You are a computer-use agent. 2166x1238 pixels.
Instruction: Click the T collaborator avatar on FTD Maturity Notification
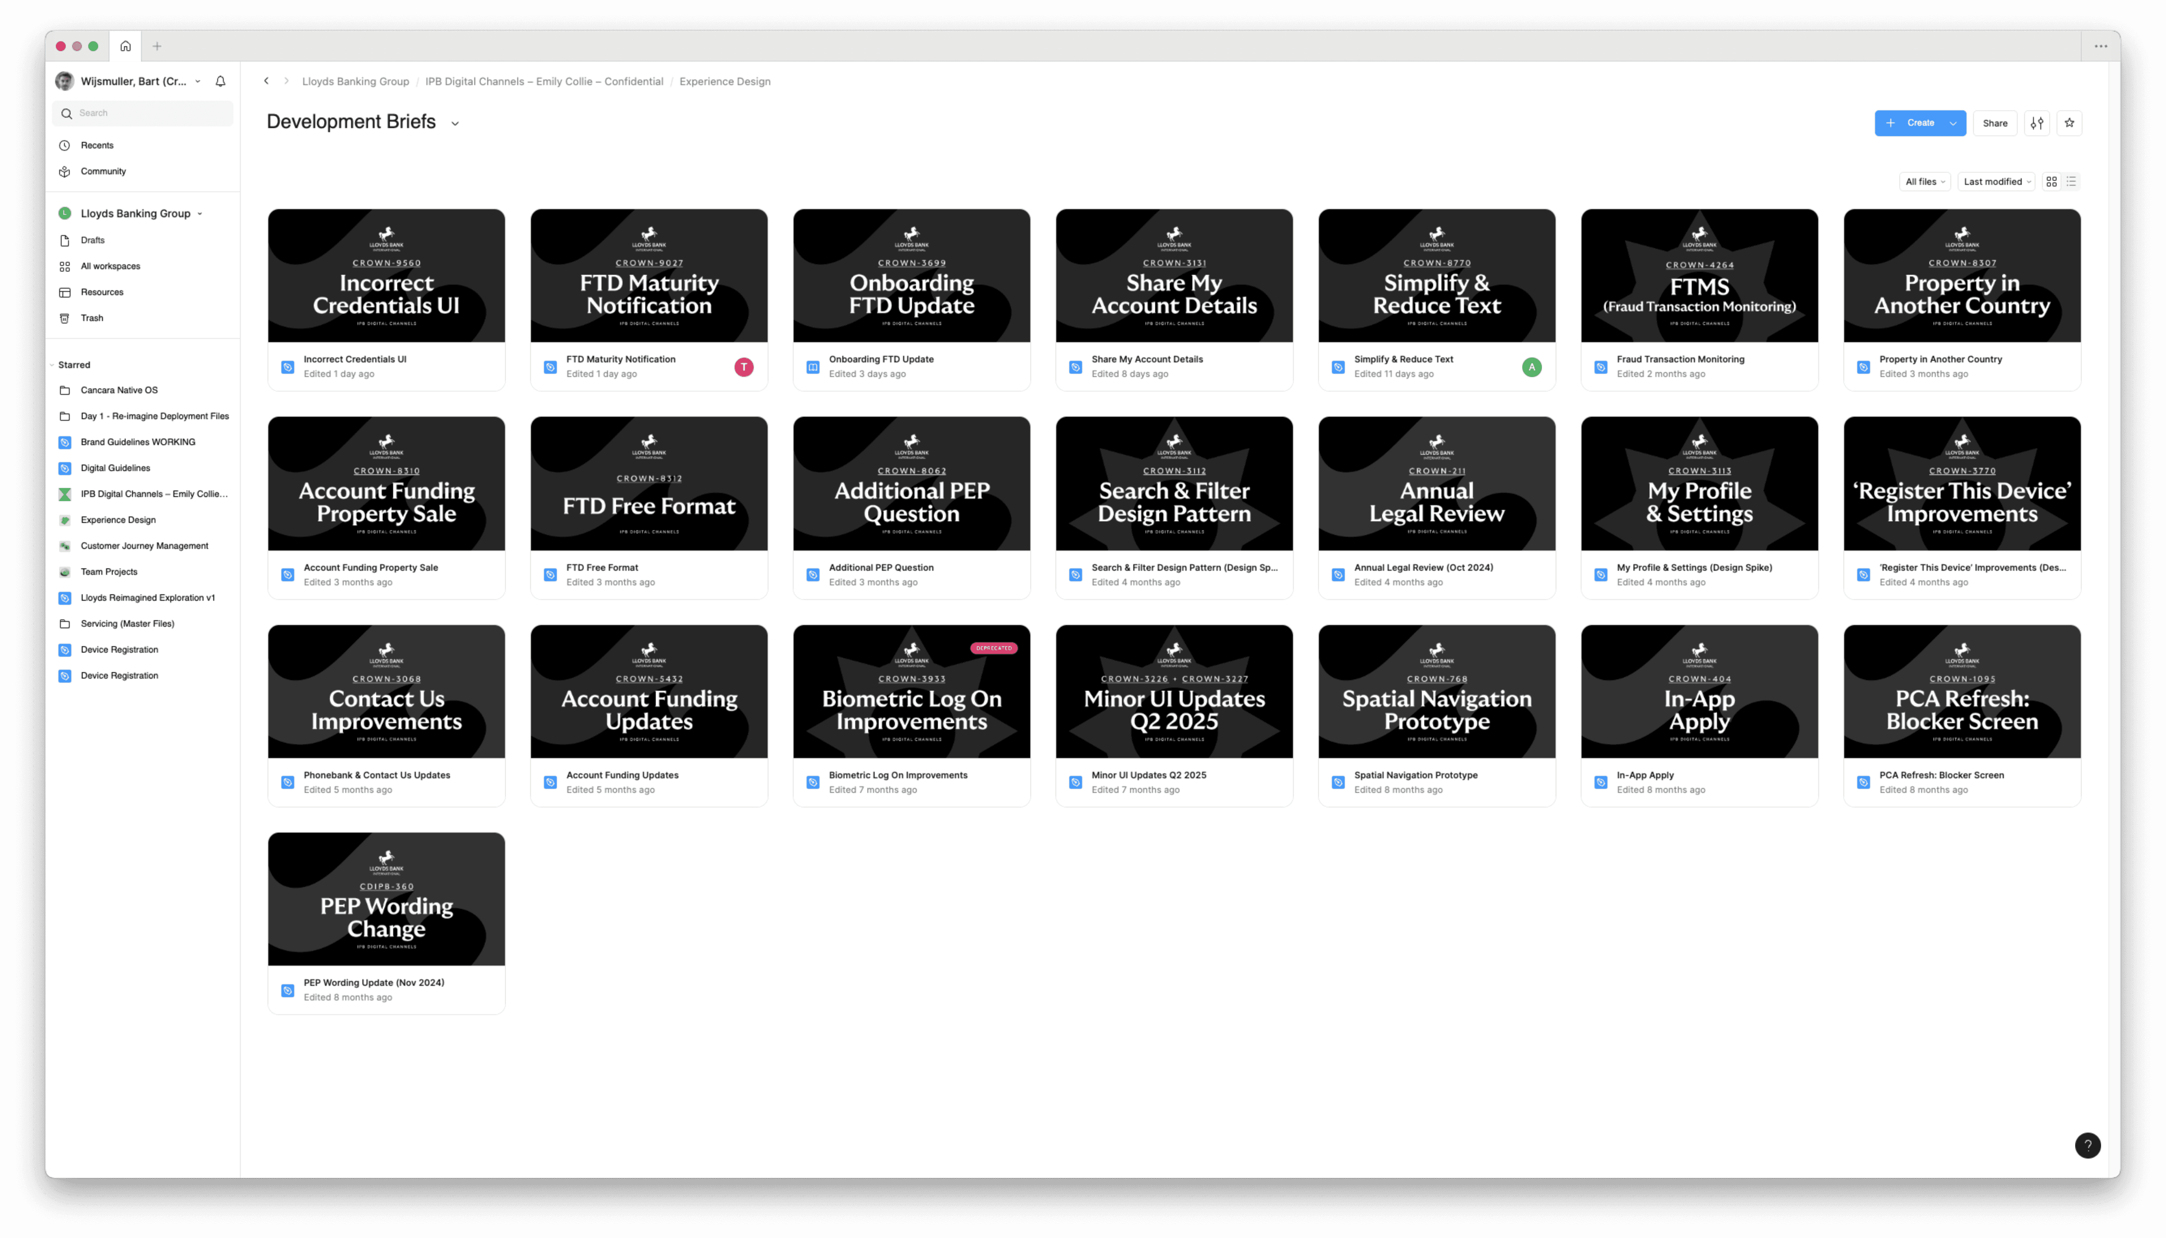pos(743,367)
